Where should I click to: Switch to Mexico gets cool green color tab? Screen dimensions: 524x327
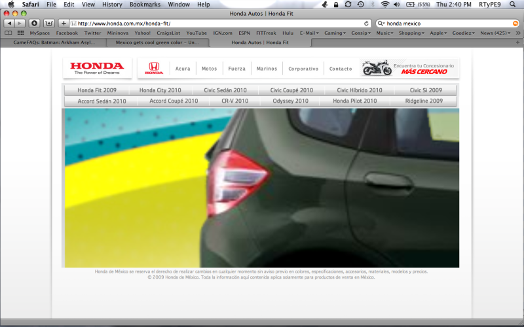(157, 43)
